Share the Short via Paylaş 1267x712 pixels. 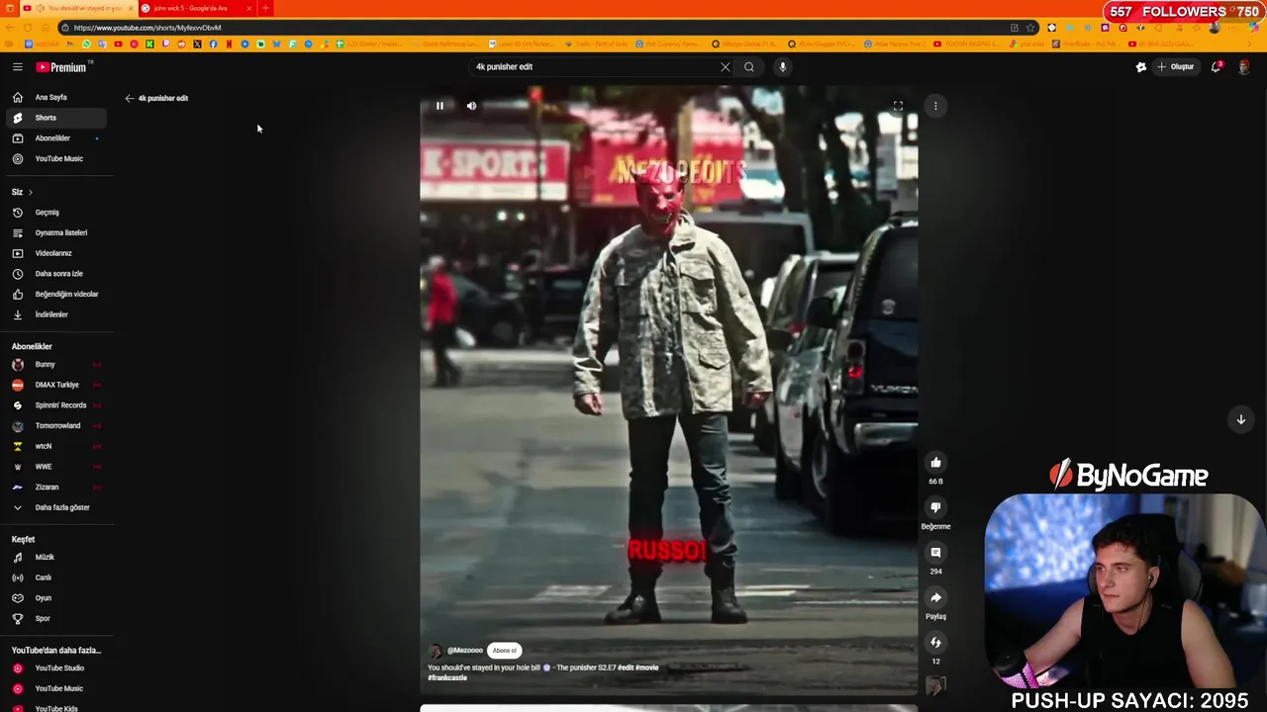coord(935,597)
